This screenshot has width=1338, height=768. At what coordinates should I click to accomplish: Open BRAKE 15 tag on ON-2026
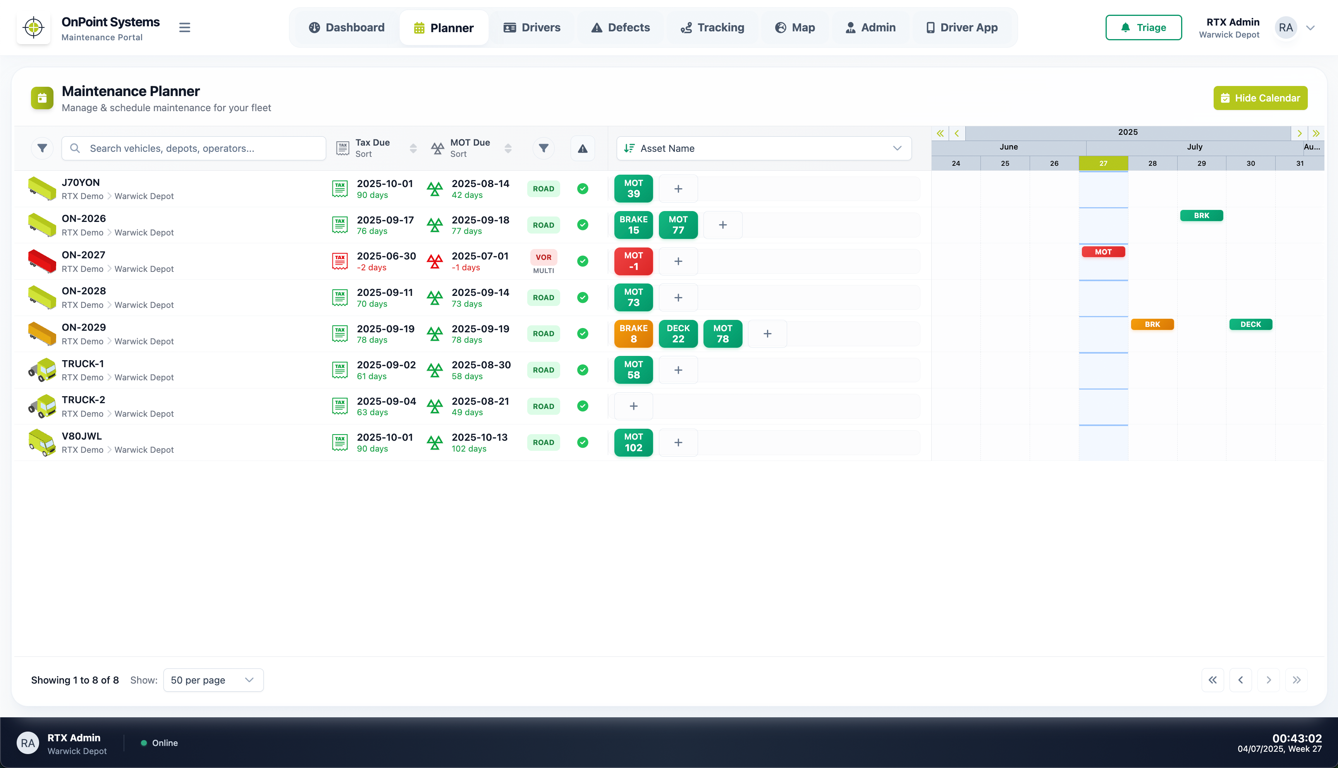coord(633,225)
